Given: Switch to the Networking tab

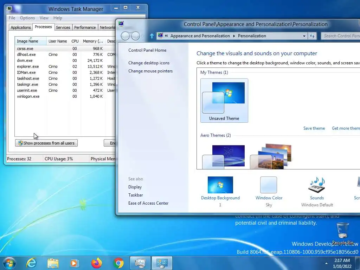Looking at the screenshot, I should [x=107, y=27].
